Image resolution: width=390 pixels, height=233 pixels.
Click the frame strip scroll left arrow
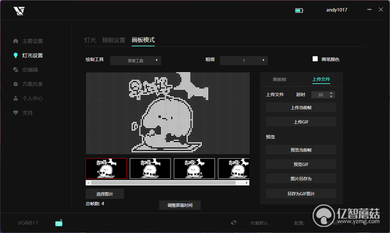click(88, 183)
